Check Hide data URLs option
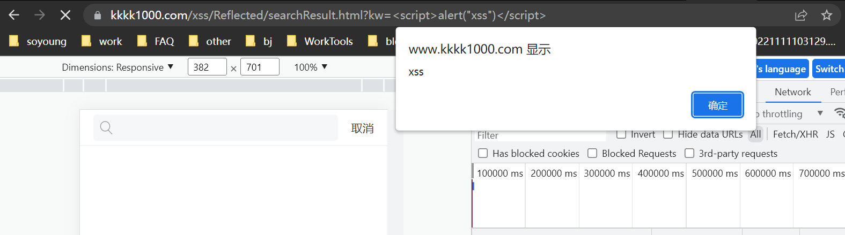This screenshot has width=845, height=235. click(668, 134)
